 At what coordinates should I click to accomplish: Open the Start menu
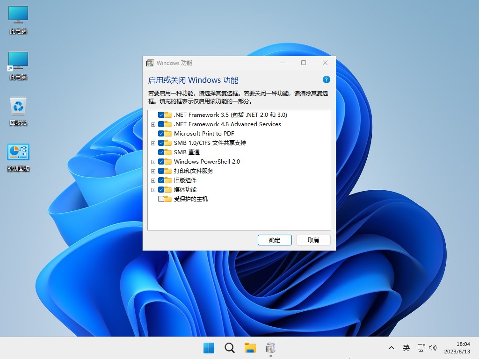pos(209,348)
